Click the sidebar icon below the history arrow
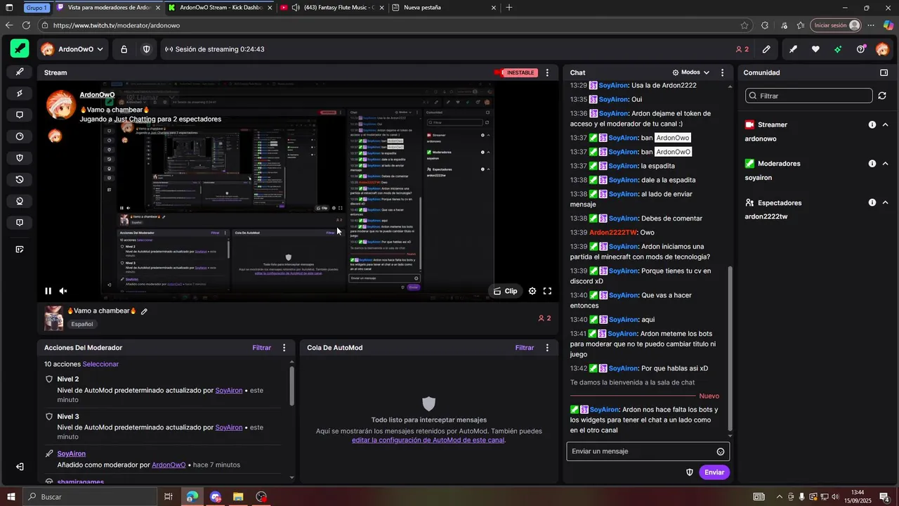Screen dimensions: 899x506 tap(20, 201)
